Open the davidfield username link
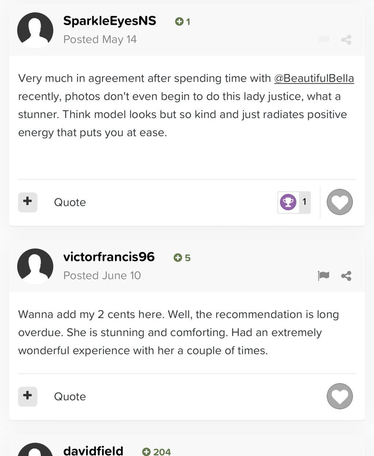 tap(93, 451)
